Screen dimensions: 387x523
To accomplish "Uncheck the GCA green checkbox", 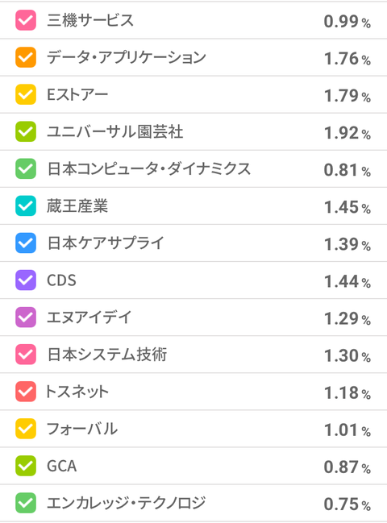I will [x=26, y=466].
